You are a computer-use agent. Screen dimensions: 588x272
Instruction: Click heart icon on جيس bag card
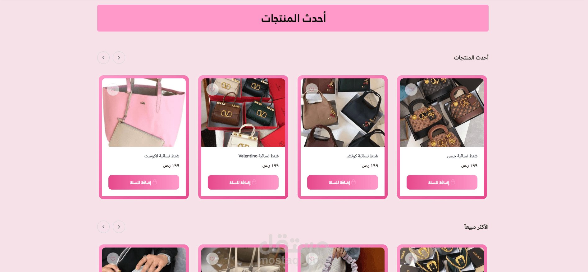coord(411,90)
